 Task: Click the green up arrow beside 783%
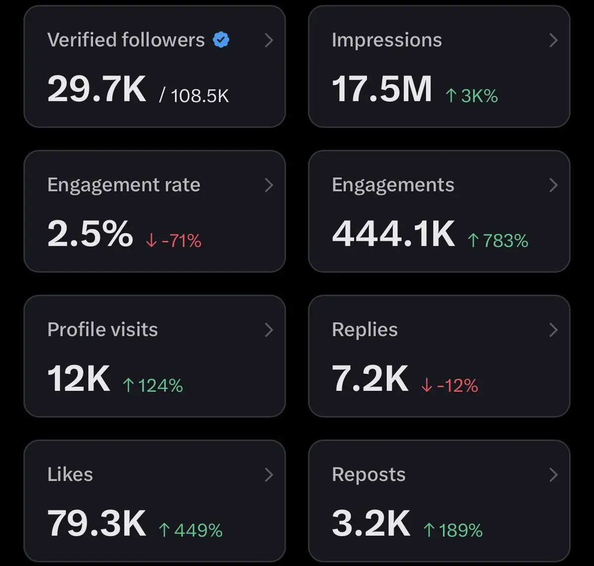click(473, 241)
